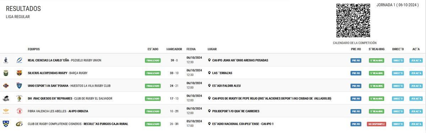Click the location pin for Campos de Rugby de Pepe Rojo
Image resolution: width=426 pixels, height=133 pixels.
coord(209,98)
